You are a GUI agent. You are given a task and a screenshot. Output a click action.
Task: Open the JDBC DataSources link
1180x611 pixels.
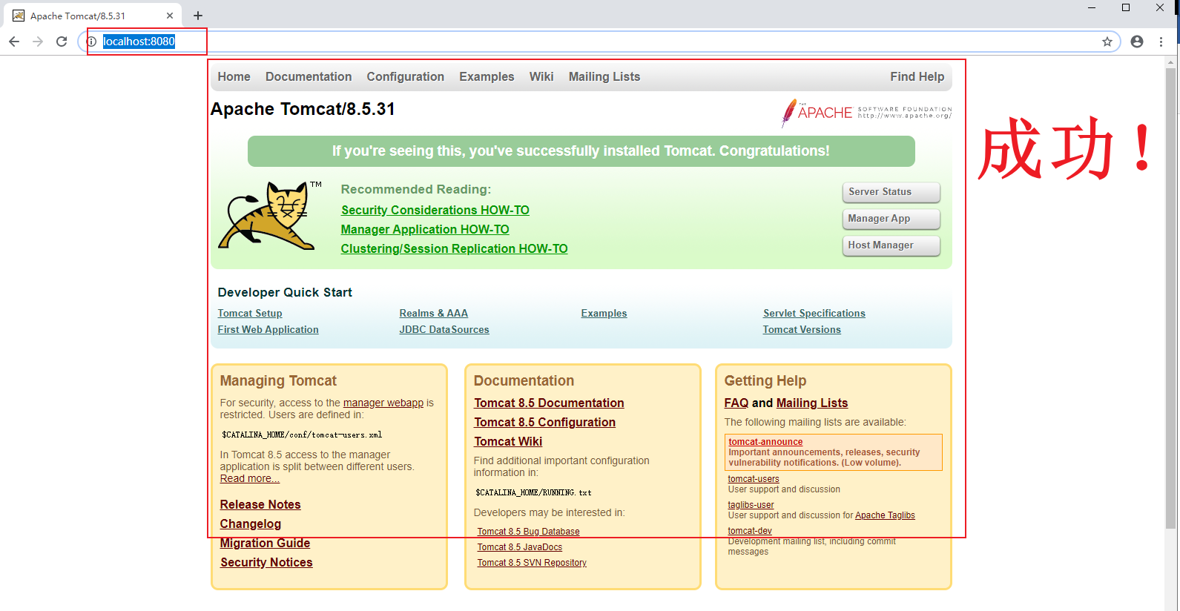444,329
